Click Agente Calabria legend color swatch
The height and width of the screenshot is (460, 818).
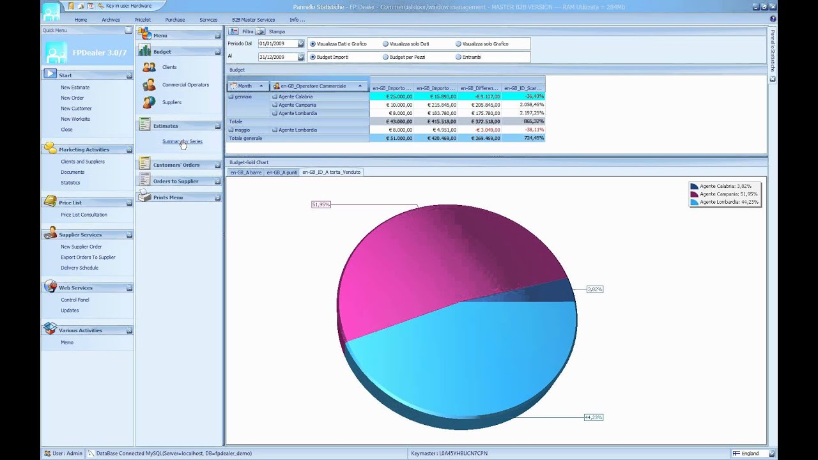click(x=694, y=186)
